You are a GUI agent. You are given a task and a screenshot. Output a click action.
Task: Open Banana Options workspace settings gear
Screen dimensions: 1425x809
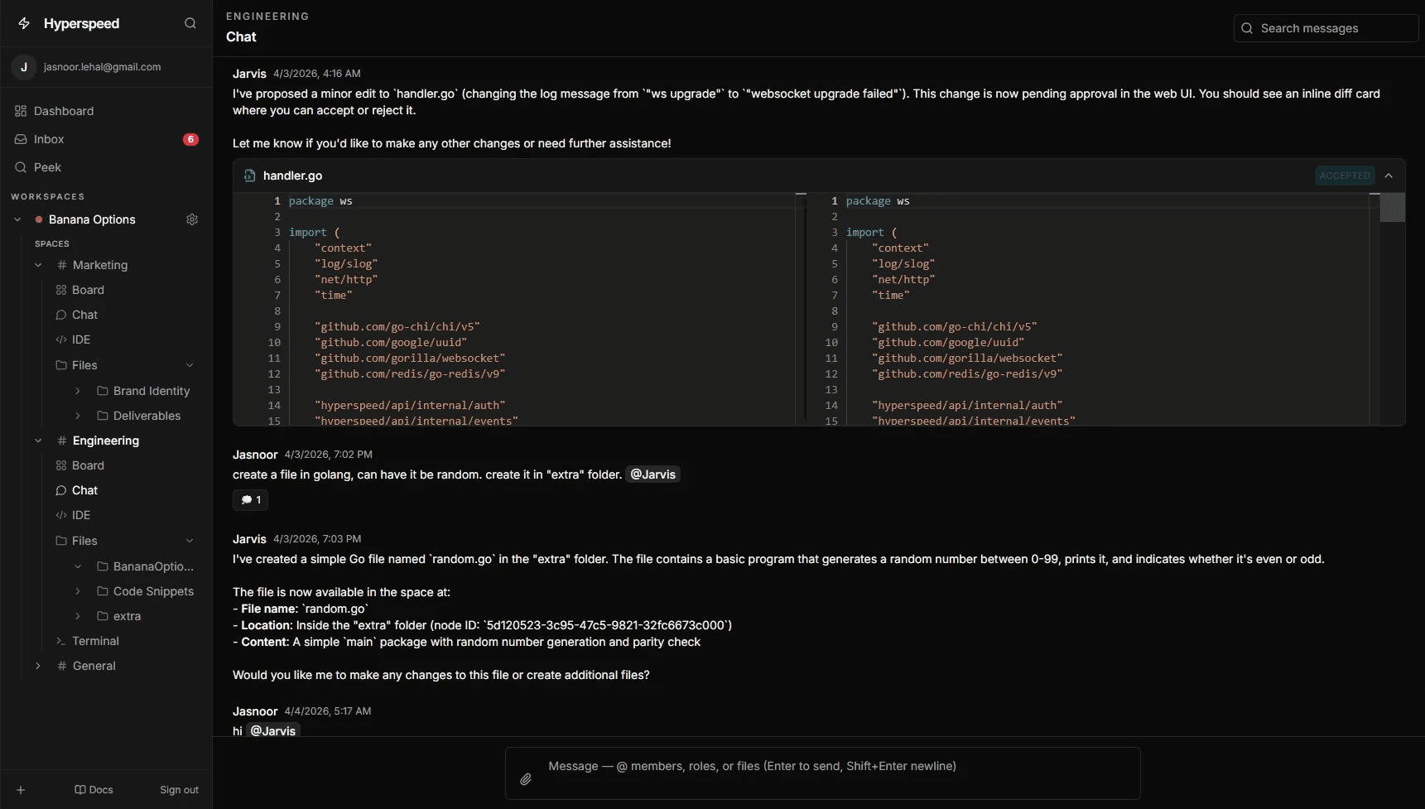click(x=192, y=219)
